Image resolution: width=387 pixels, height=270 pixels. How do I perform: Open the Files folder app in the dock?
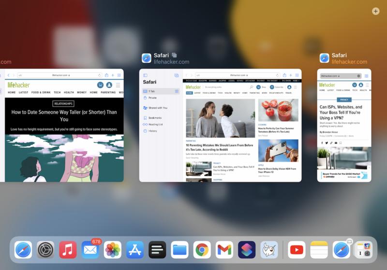(180, 250)
